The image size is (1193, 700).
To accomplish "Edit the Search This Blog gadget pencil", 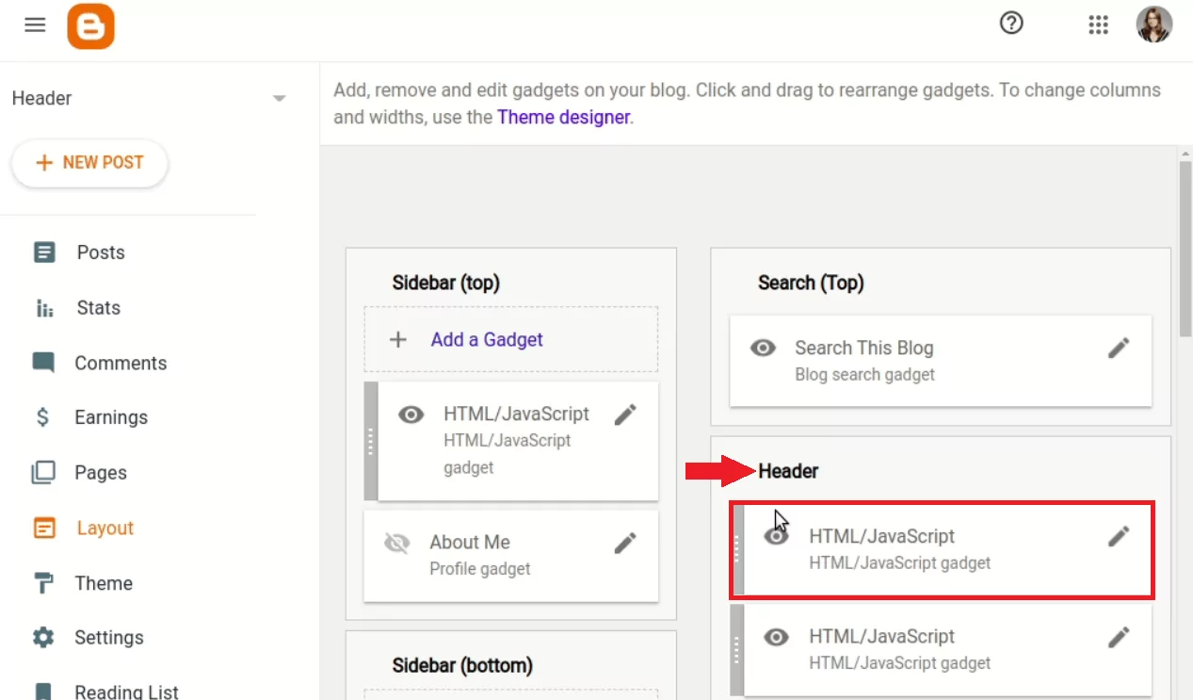I will pos(1119,348).
